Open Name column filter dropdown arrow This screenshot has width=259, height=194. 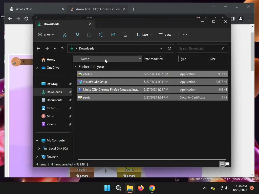pyautogui.click(x=140, y=59)
